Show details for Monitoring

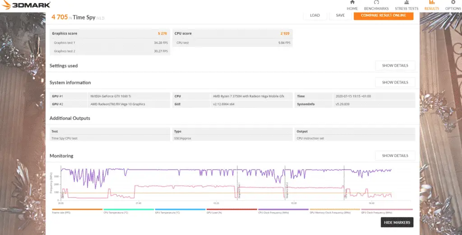[x=395, y=156]
